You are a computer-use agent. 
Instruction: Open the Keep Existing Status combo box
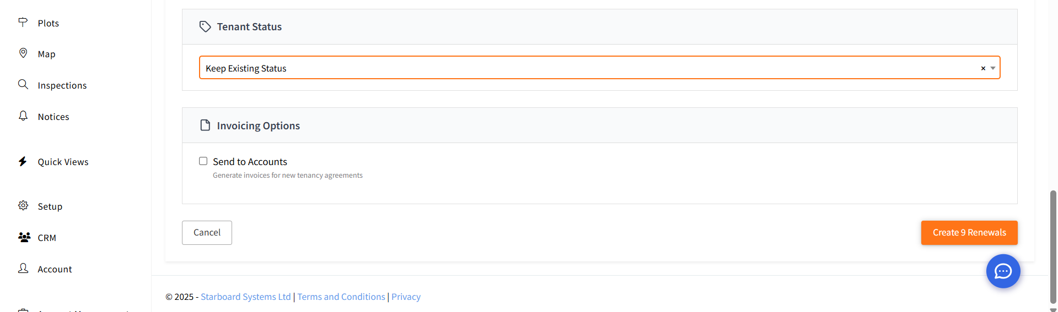[599, 68]
